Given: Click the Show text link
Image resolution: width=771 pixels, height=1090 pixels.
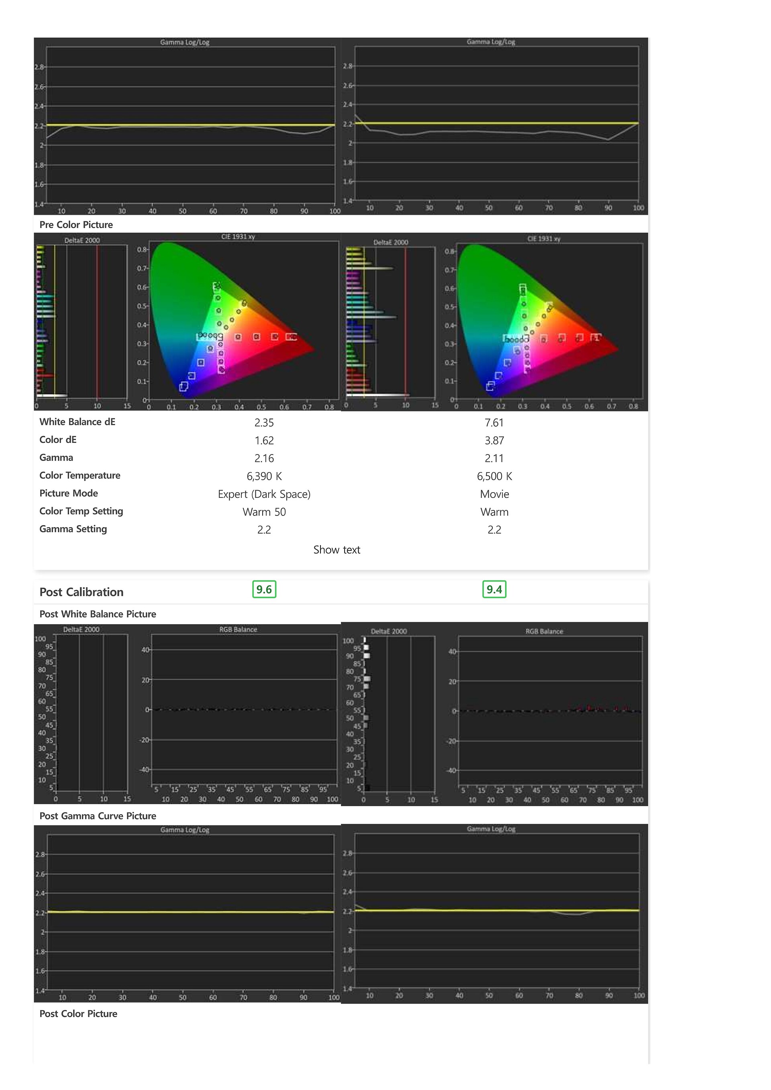Looking at the screenshot, I should pyautogui.click(x=336, y=550).
